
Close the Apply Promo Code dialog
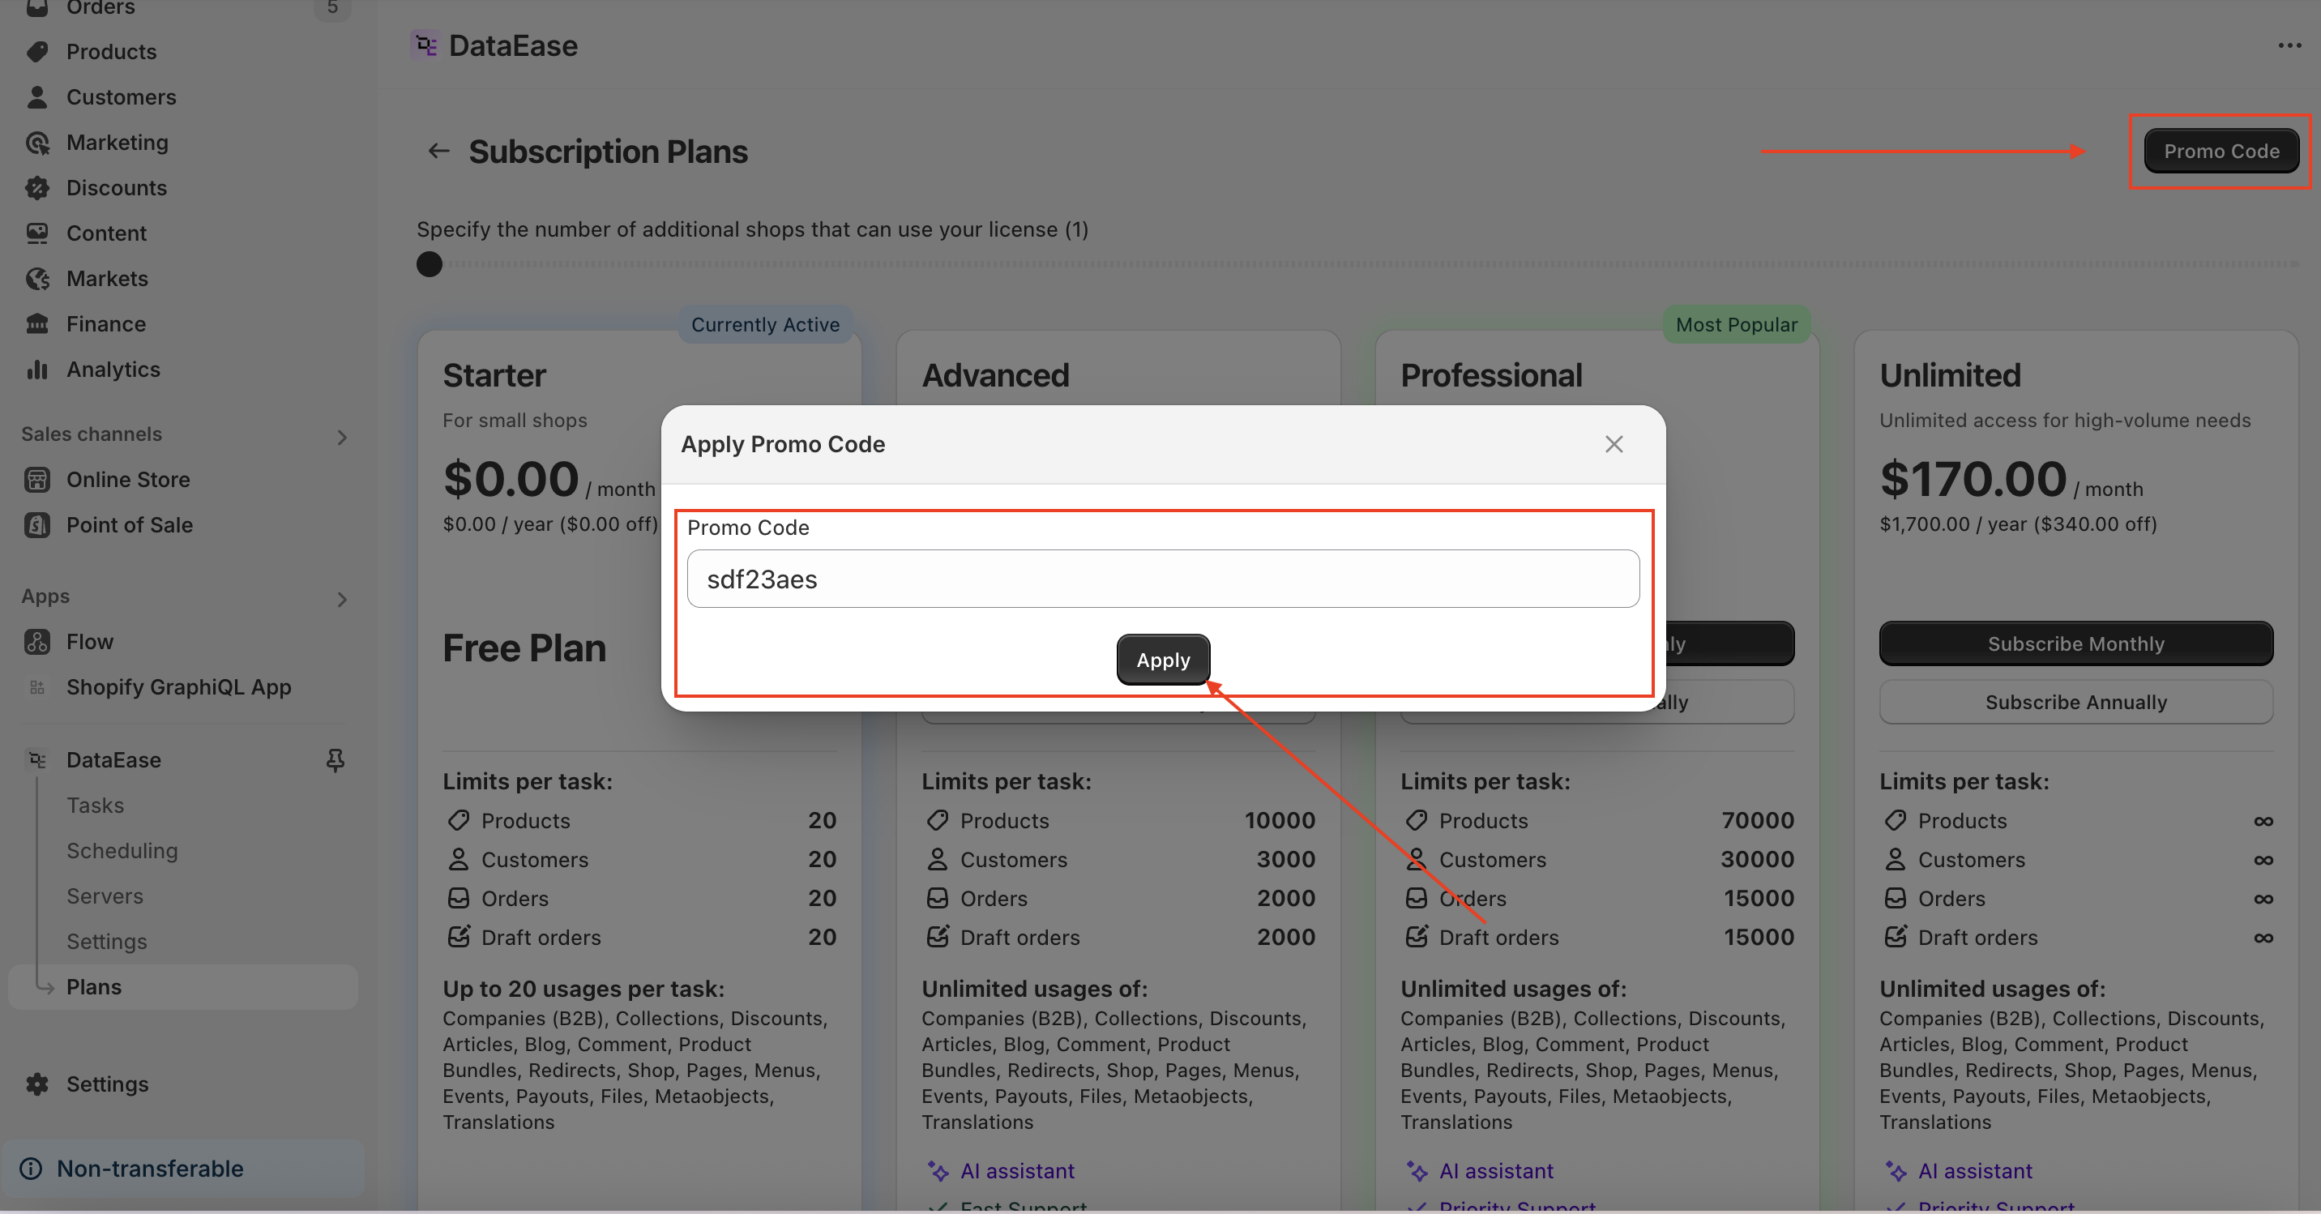click(x=1614, y=444)
